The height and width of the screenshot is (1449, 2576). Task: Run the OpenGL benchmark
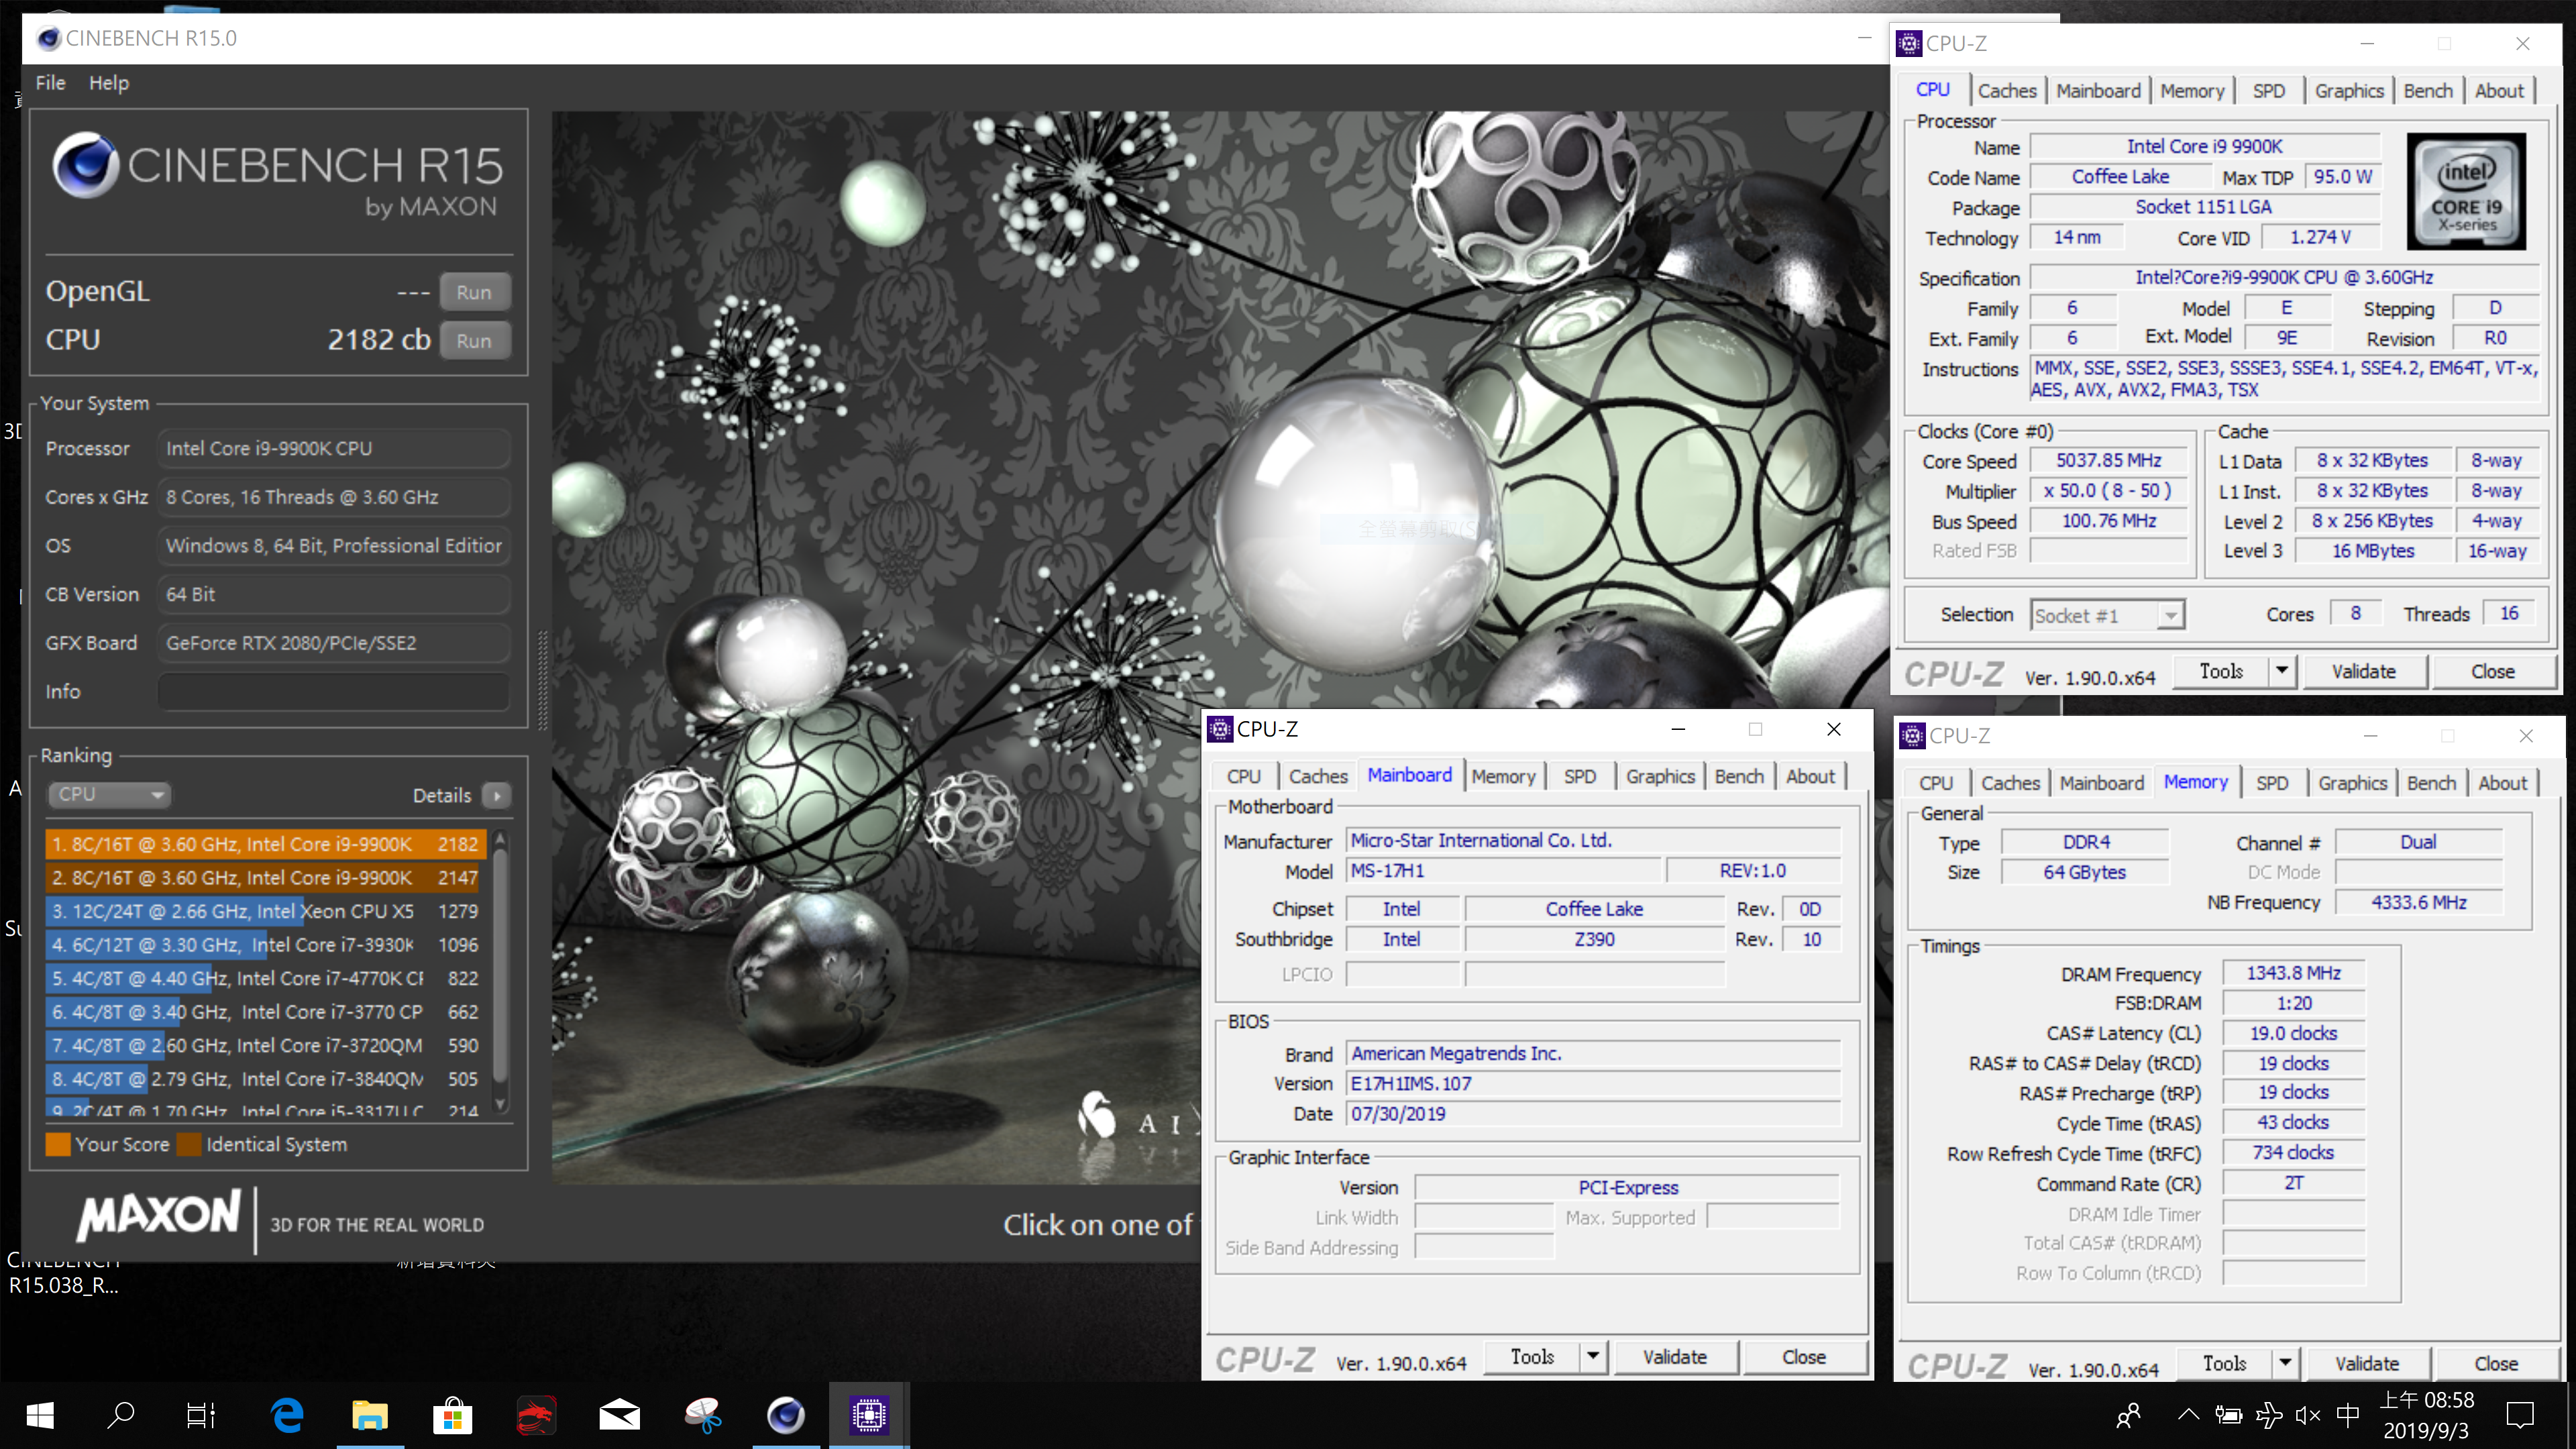[x=474, y=292]
